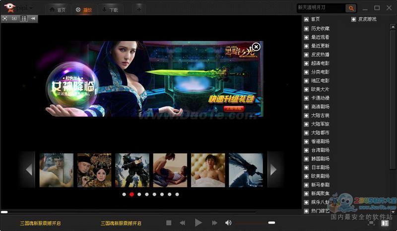Screen dimensions: 397x231
Task: Open the Qing dynasty costume drama thumbnail
Action: [94, 170]
